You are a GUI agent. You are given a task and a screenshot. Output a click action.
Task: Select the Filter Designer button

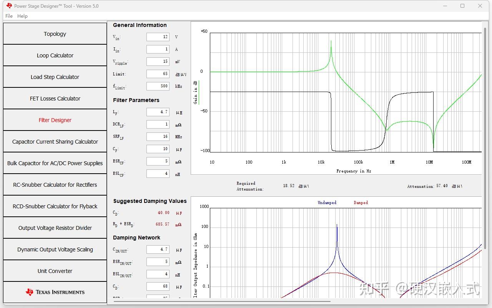pos(55,120)
